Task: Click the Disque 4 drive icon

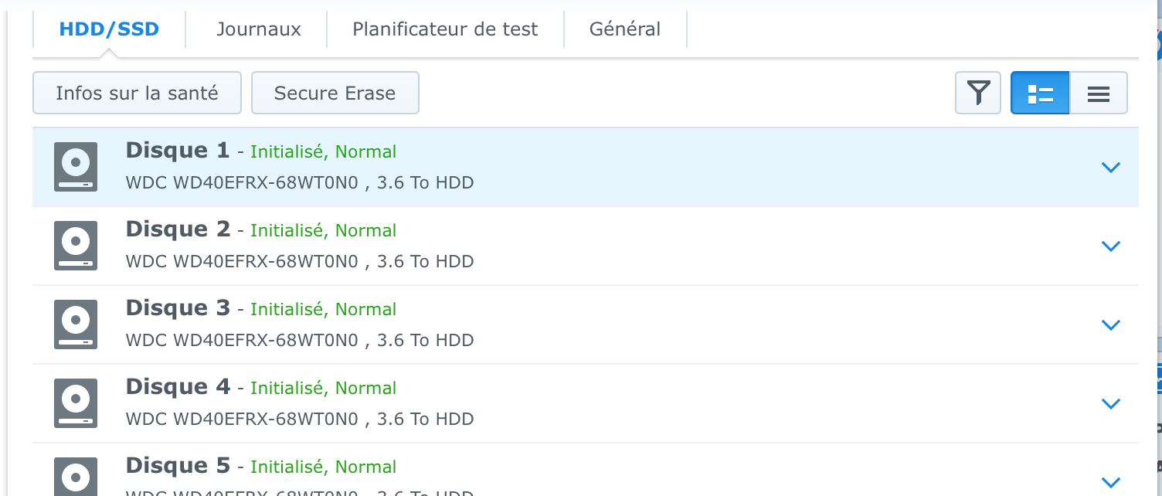Action: 76,403
